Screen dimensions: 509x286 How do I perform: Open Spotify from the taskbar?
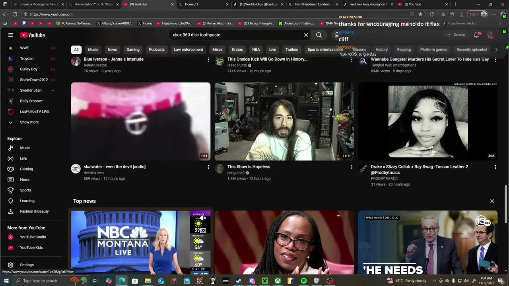pos(304,281)
